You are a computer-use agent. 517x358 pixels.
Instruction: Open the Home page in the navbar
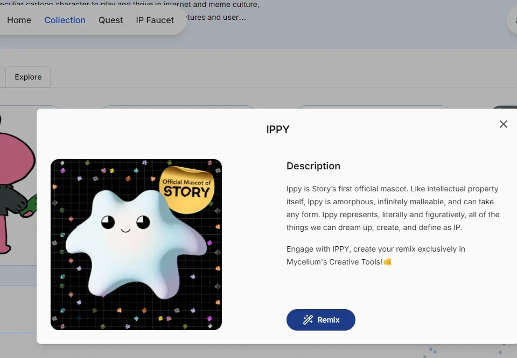point(19,20)
